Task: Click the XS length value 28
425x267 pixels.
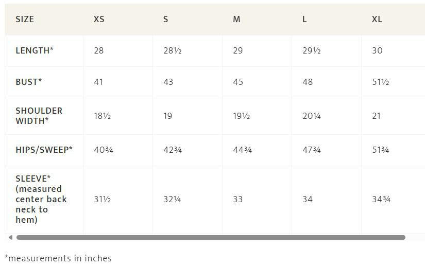Action: 99,50
